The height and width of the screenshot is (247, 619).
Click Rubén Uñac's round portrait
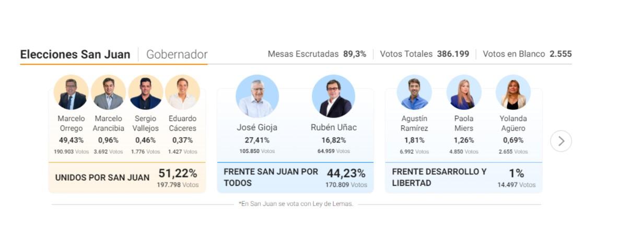coord(333,96)
